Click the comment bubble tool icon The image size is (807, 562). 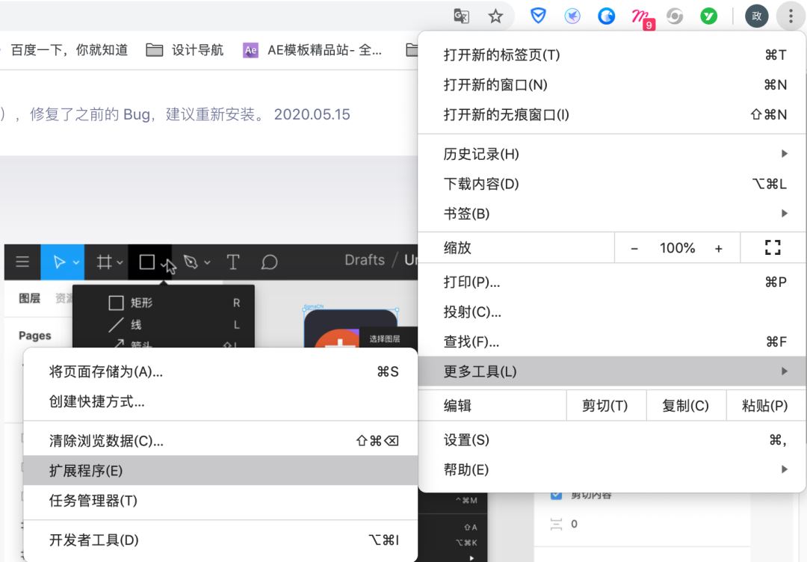[270, 262]
